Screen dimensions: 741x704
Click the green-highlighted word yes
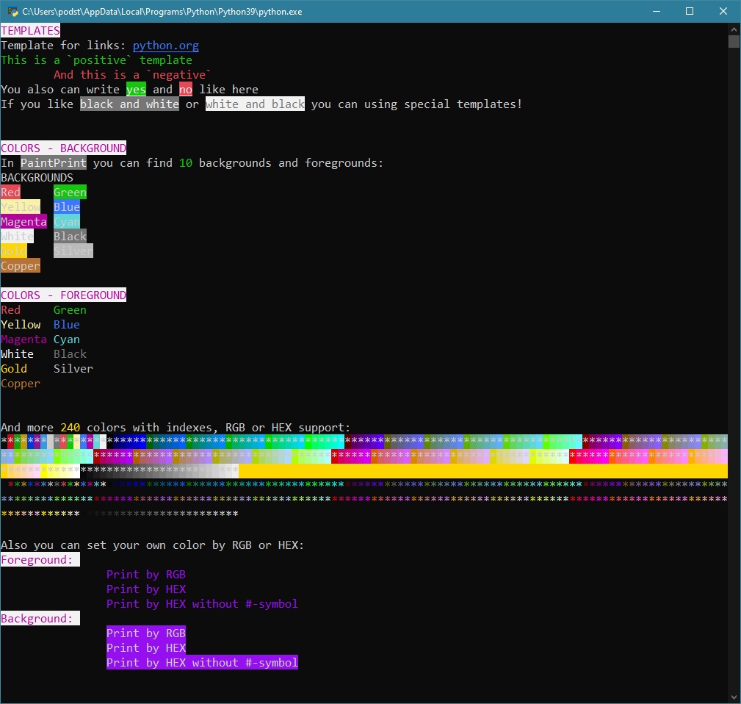136,90
